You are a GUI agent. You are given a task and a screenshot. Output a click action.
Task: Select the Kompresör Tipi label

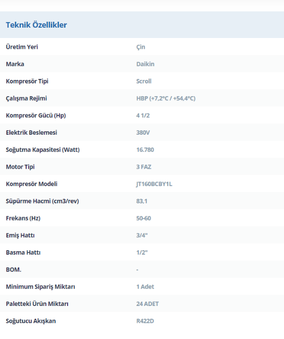(x=27, y=81)
